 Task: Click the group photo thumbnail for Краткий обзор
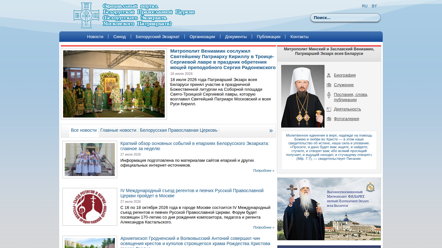point(90,160)
